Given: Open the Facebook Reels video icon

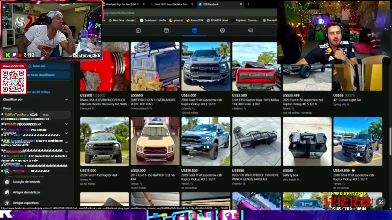Looking at the screenshot, I should [166, 30].
